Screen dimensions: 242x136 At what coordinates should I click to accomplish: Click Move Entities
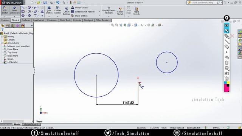(x=79, y=16)
